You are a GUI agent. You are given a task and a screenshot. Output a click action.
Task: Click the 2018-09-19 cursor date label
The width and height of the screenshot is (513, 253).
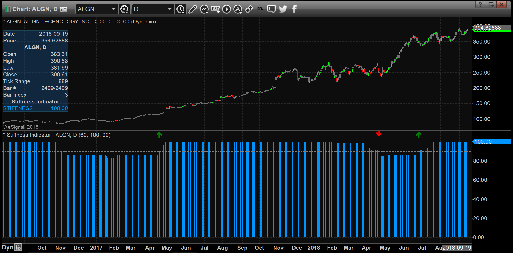[x=457, y=248]
